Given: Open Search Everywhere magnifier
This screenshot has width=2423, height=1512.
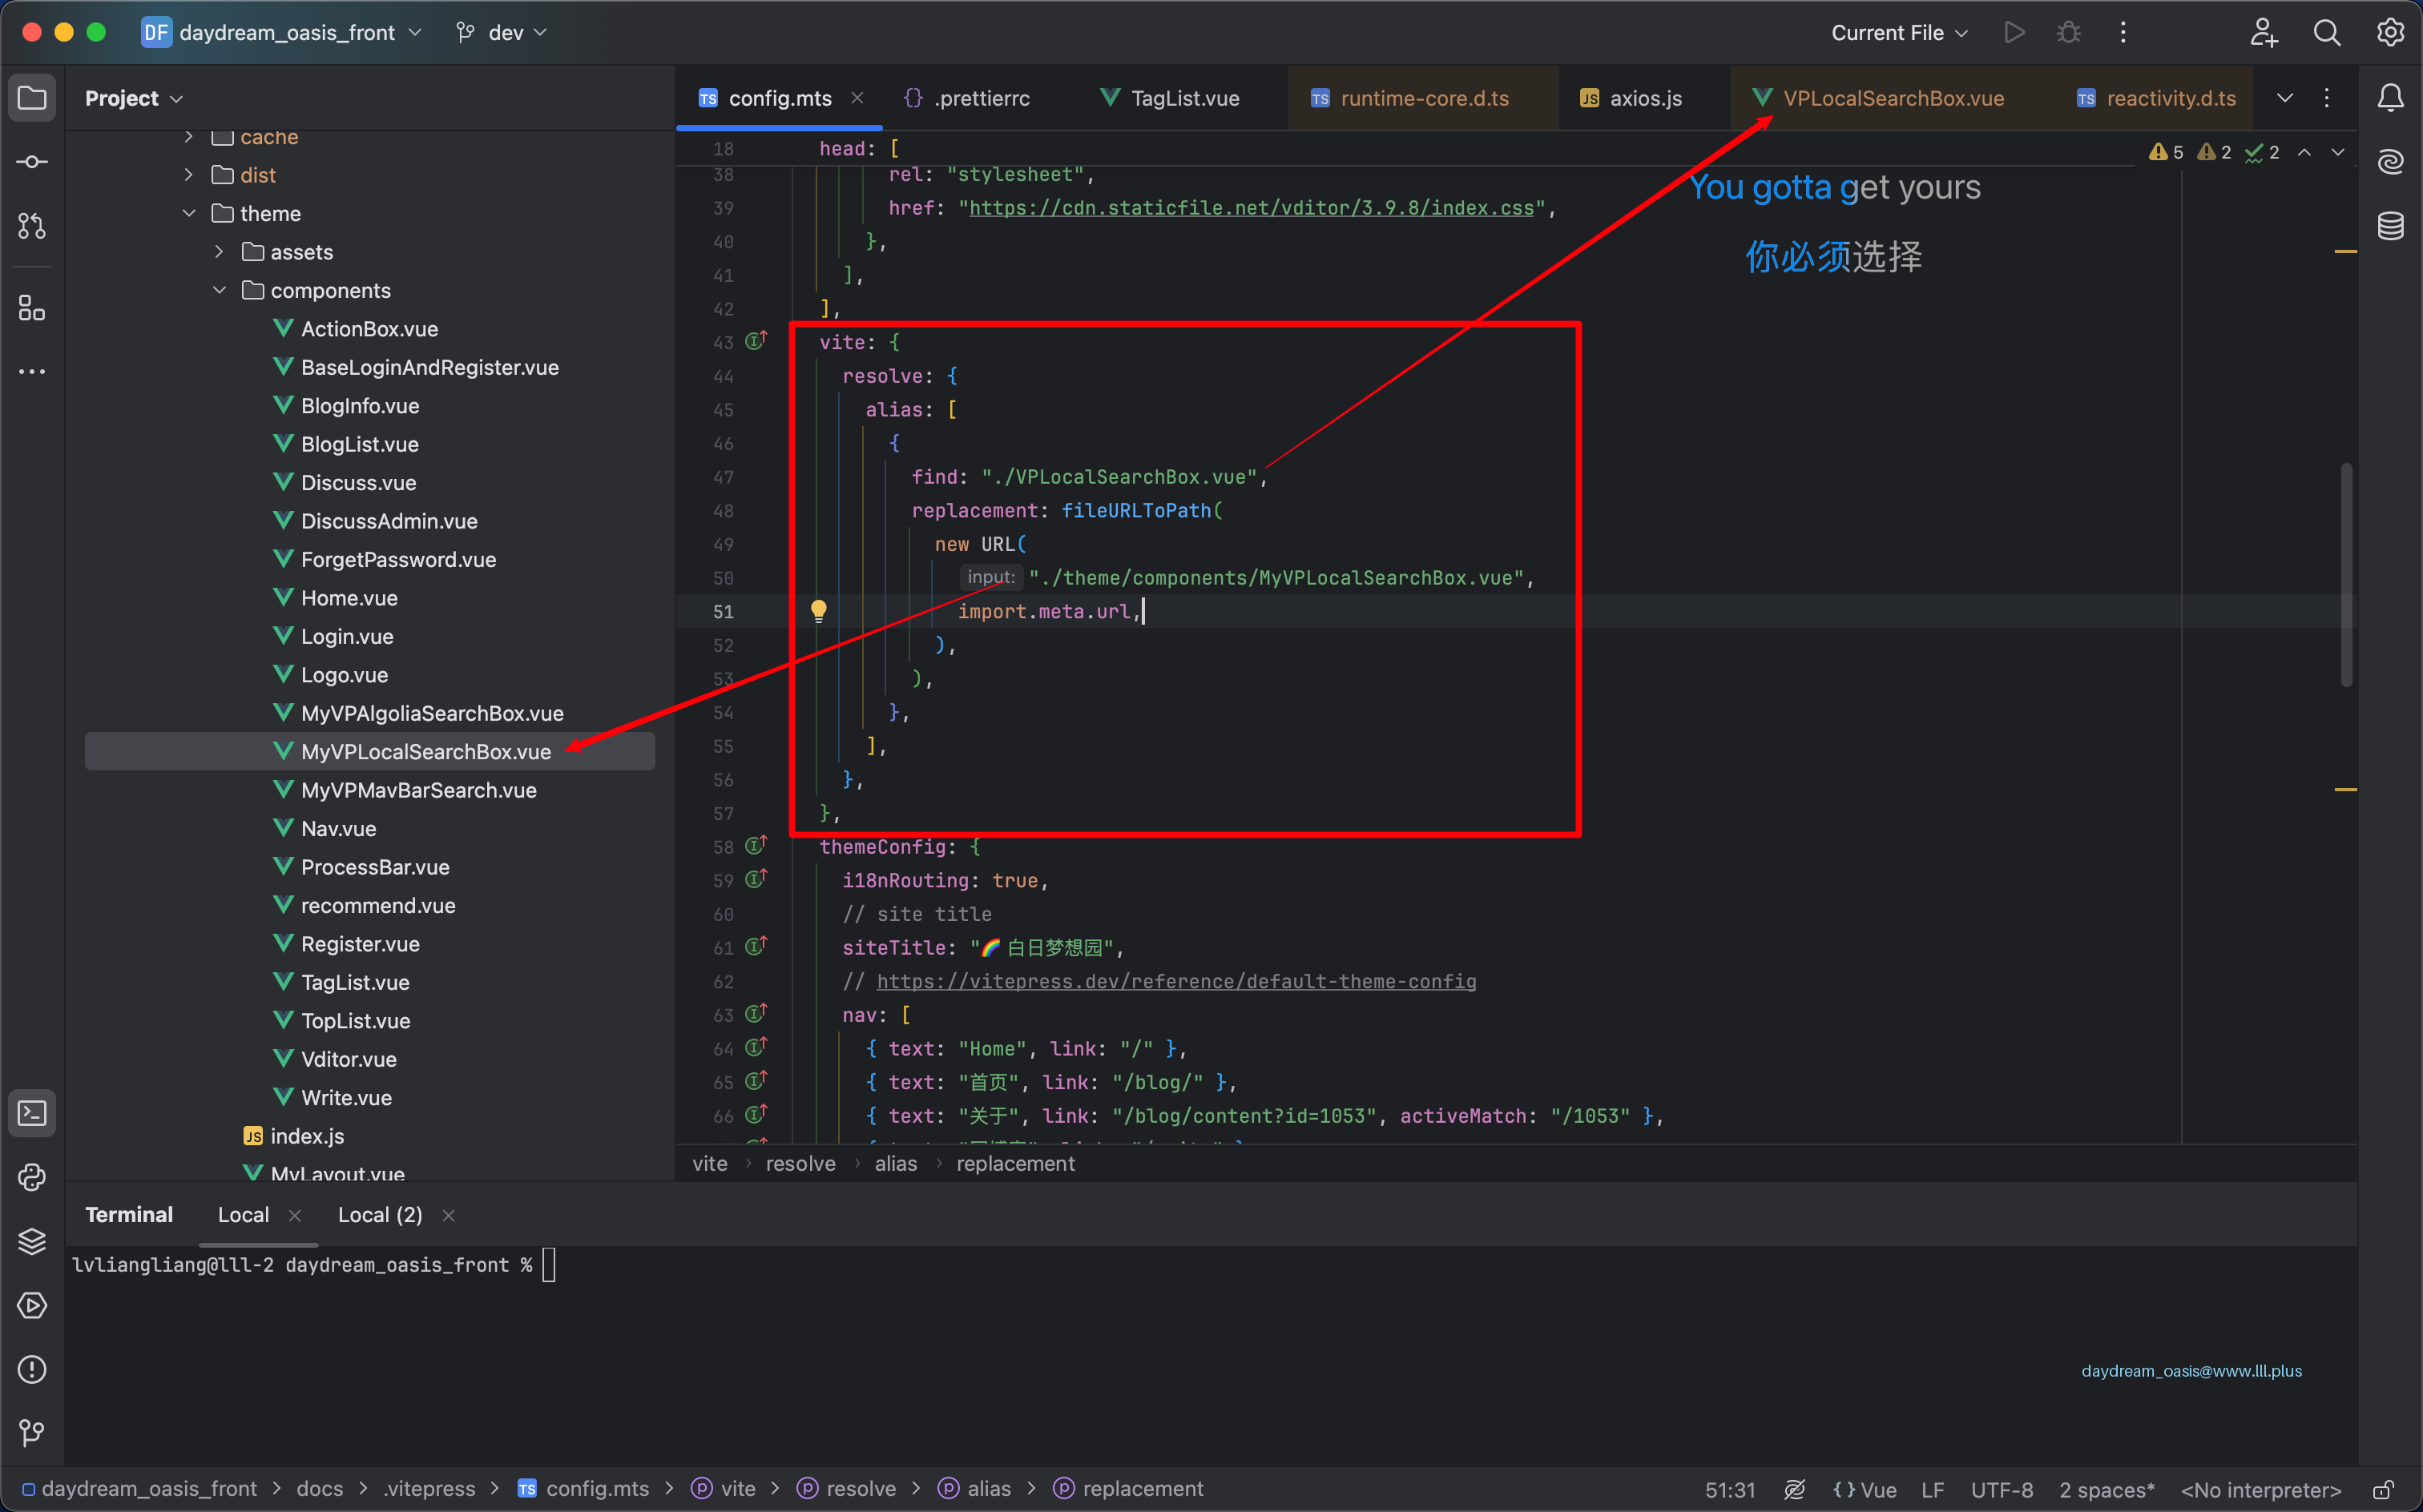Looking at the screenshot, I should pyautogui.click(x=2327, y=32).
